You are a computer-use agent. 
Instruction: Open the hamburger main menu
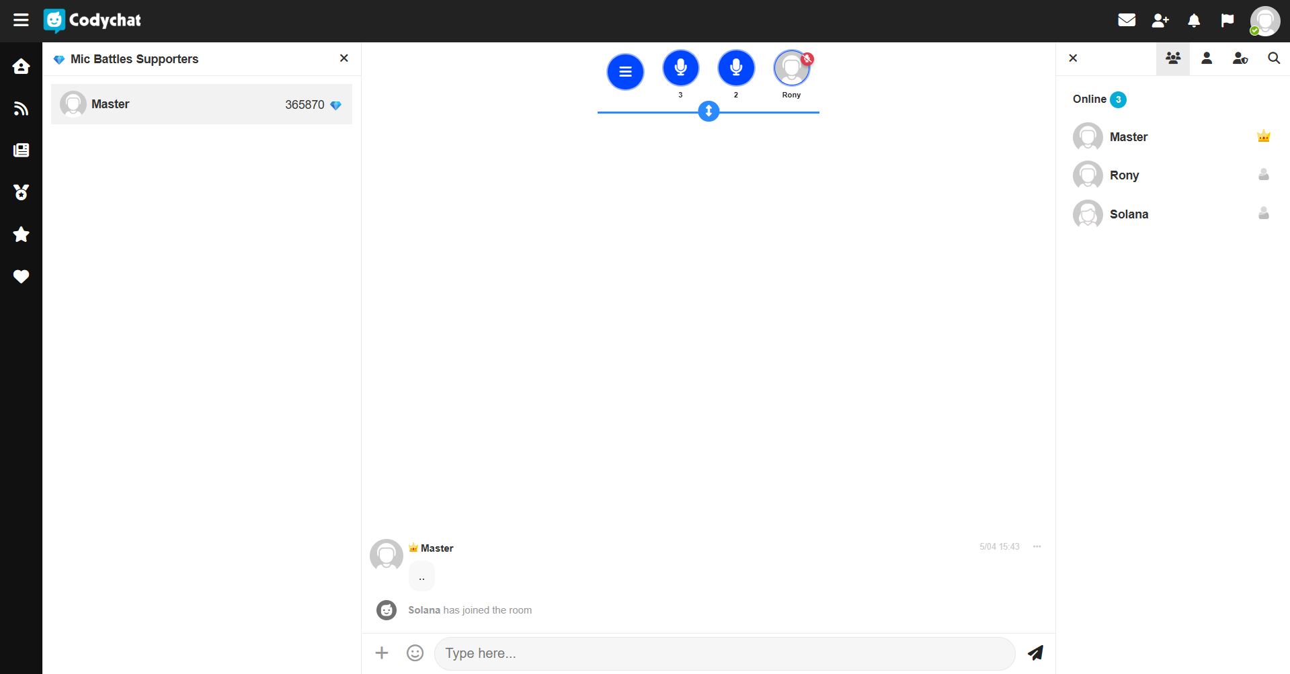pyautogui.click(x=21, y=20)
